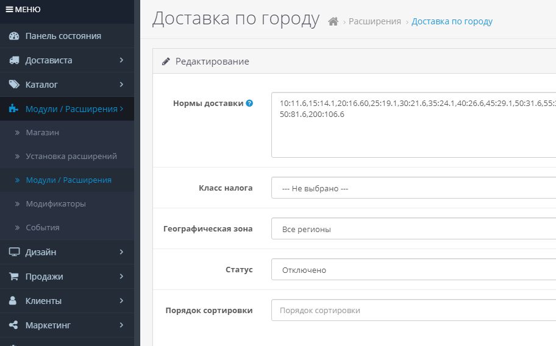Click the Дизайн monitor icon

click(14, 252)
